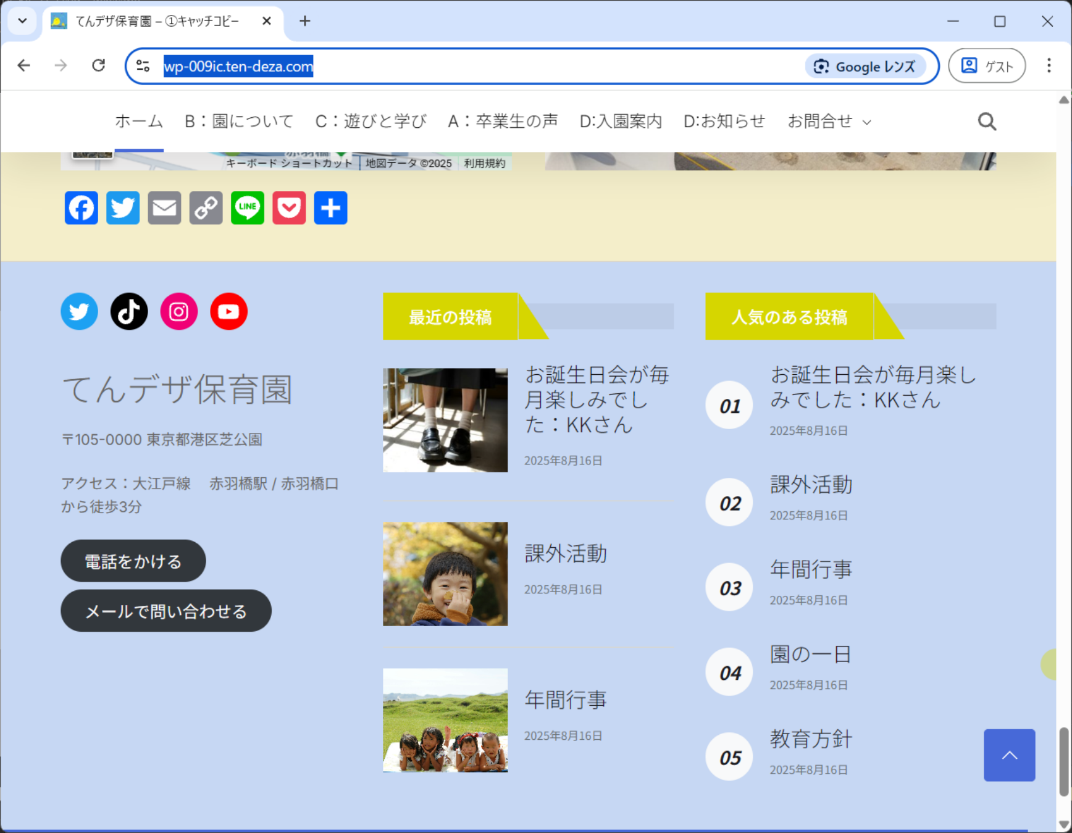1072x833 pixels.
Task: Open the Instagram social profile icon
Action: point(179,311)
